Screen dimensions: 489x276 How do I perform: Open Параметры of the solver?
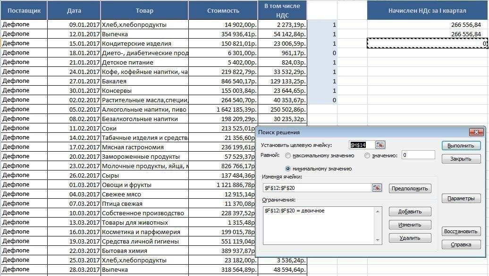(x=461, y=198)
